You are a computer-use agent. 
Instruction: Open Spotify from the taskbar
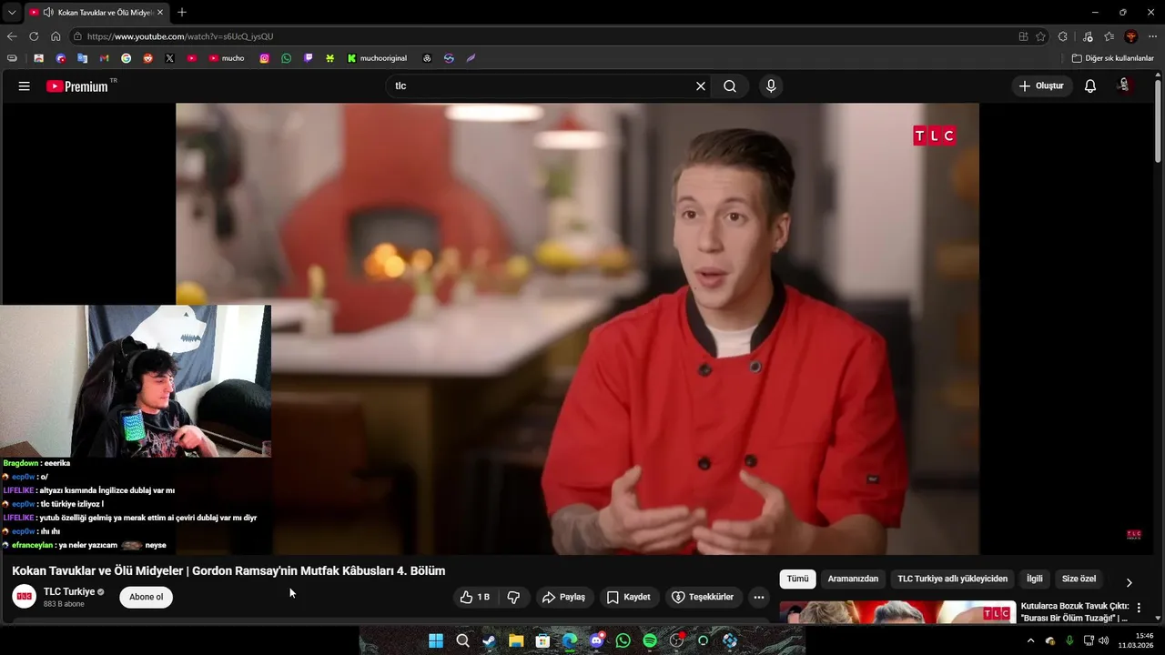650,640
